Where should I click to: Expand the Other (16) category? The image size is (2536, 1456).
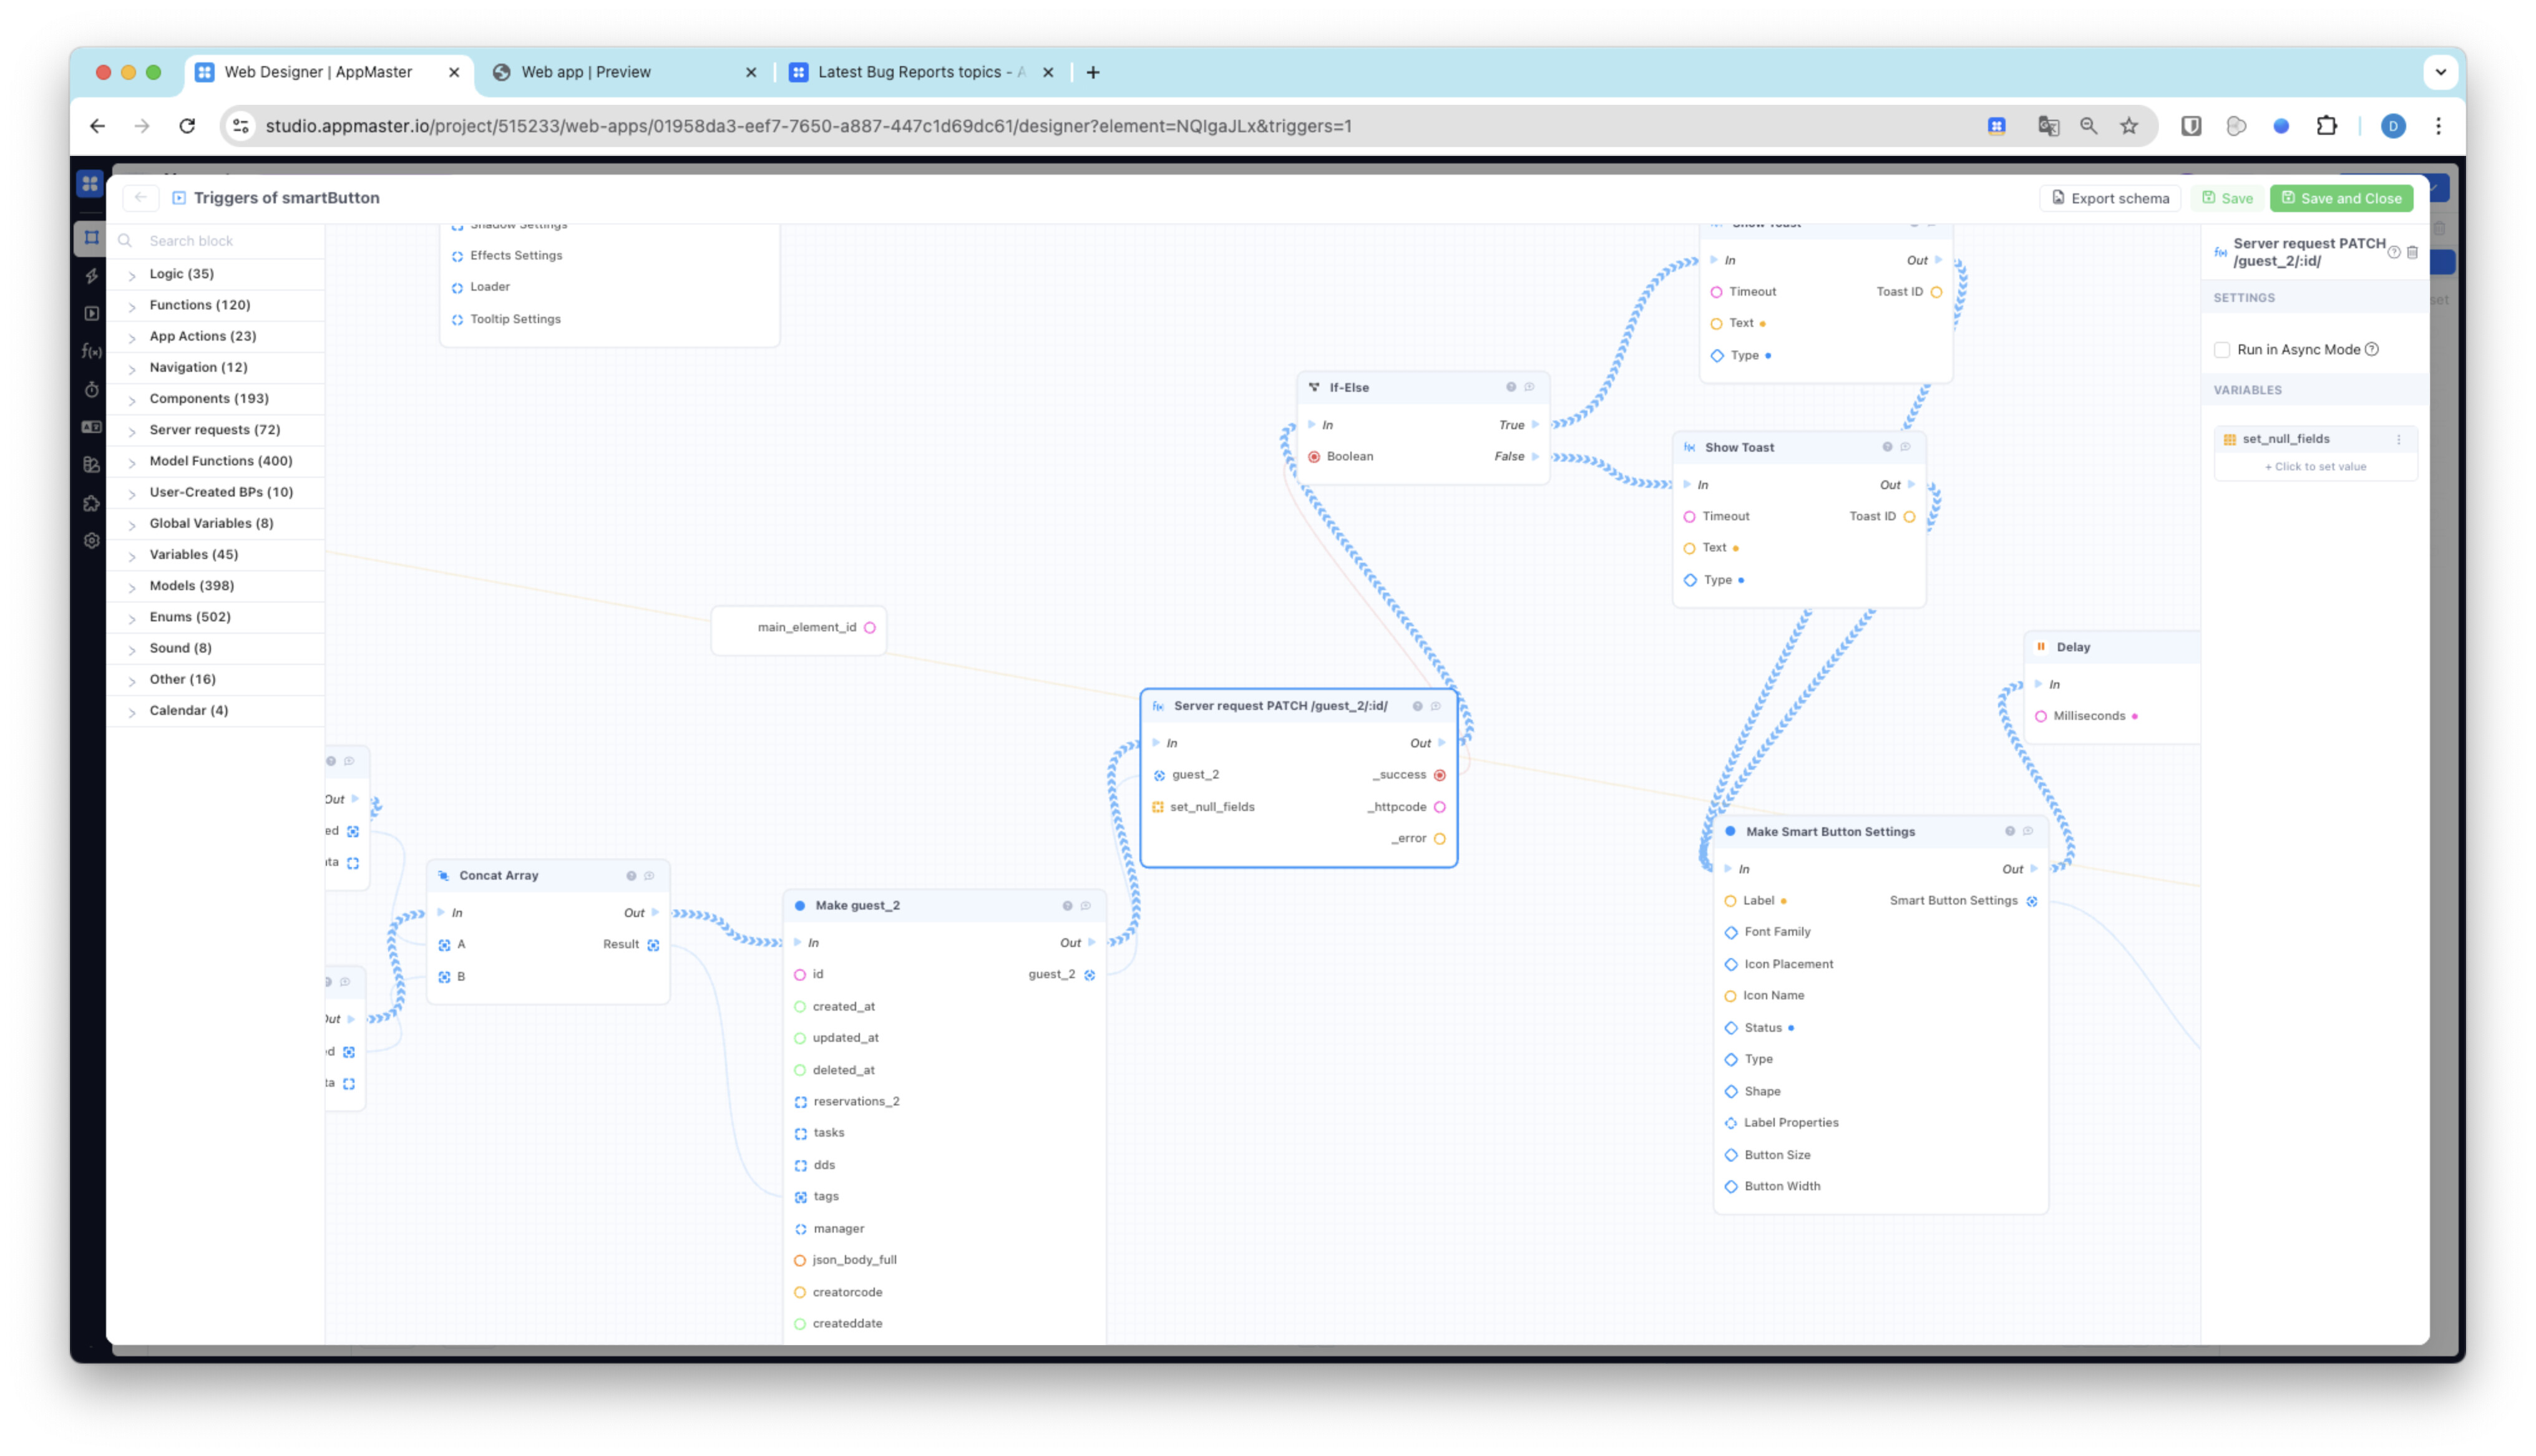tap(215, 679)
